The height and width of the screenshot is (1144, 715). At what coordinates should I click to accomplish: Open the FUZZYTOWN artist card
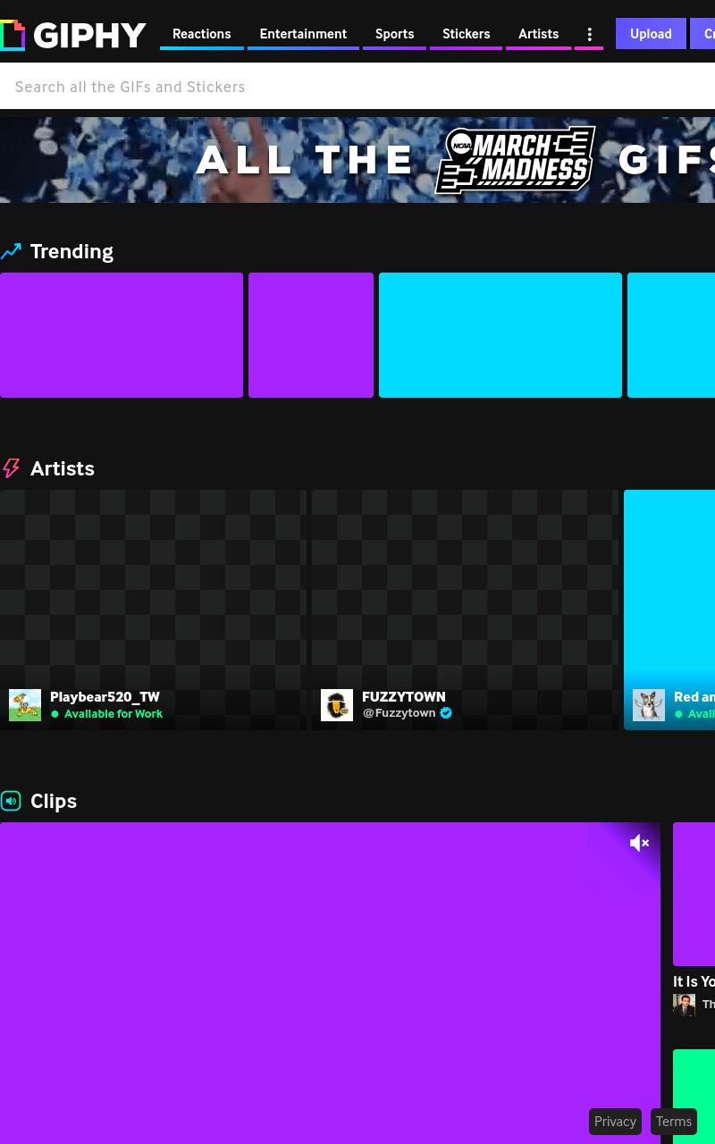pyautogui.click(x=465, y=610)
